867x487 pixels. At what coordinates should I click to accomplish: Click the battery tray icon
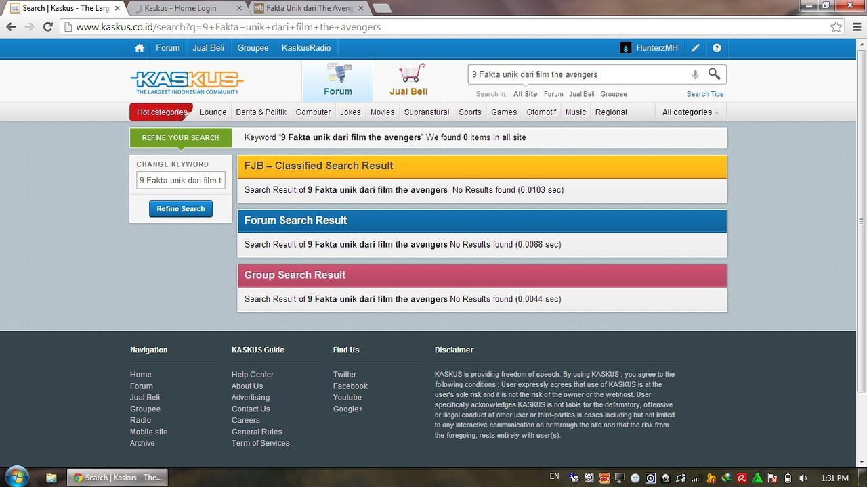coord(788,478)
